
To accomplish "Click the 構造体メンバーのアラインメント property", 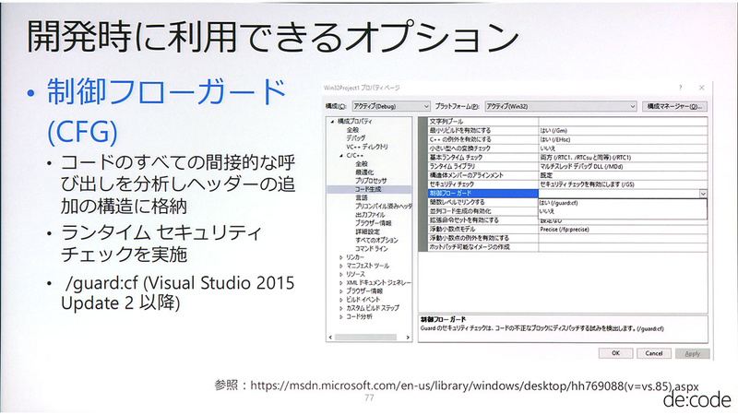I will [x=482, y=175].
